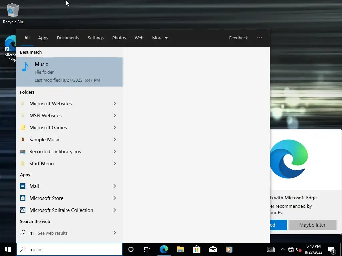Expand the Microsoft Games result arrow
This screenshot has height=256, width=342.
pyautogui.click(x=115, y=127)
